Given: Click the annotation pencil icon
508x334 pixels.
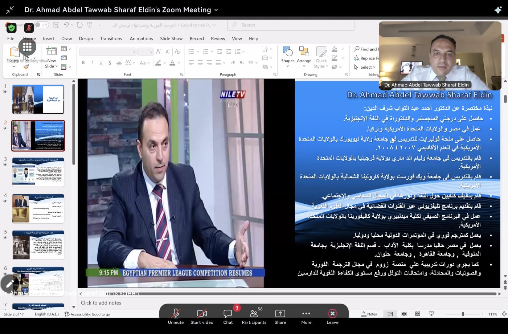Looking at the screenshot, I should coord(10,284).
